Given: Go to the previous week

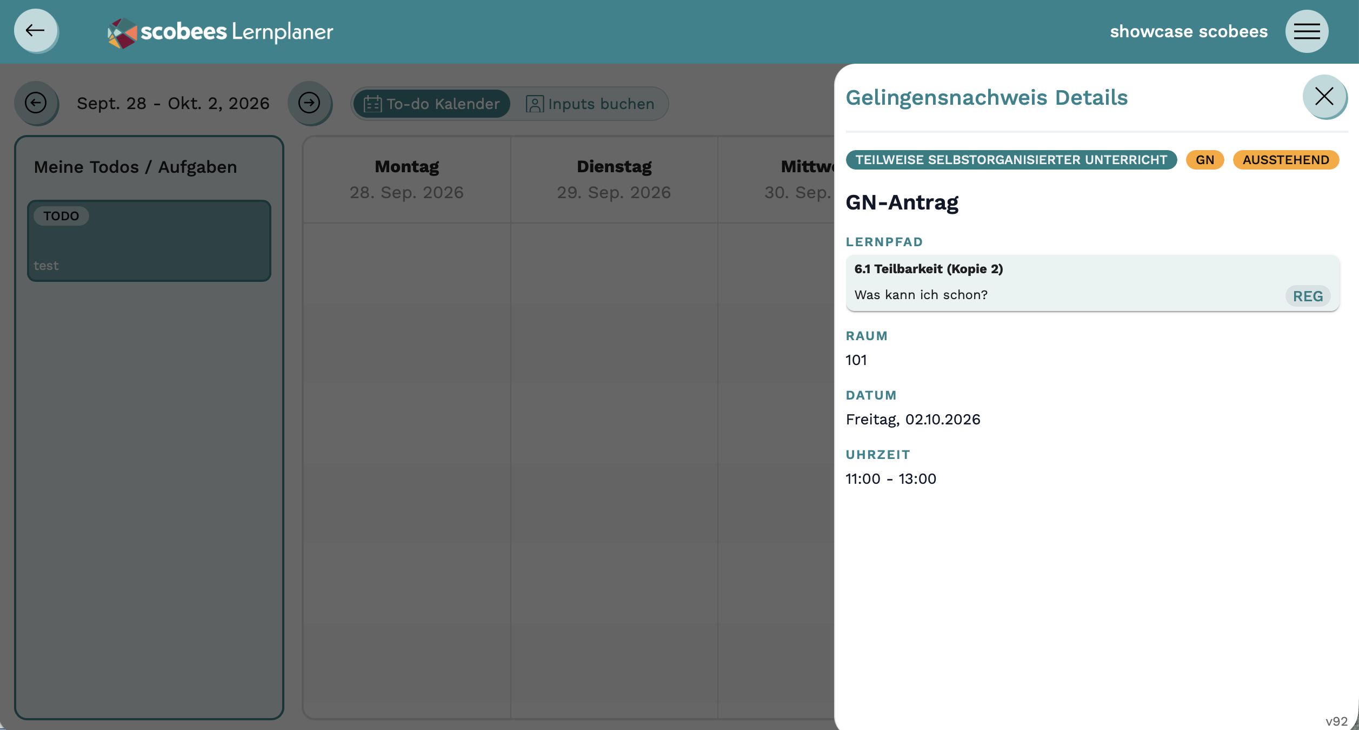Looking at the screenshot, I should click(36, 103).
